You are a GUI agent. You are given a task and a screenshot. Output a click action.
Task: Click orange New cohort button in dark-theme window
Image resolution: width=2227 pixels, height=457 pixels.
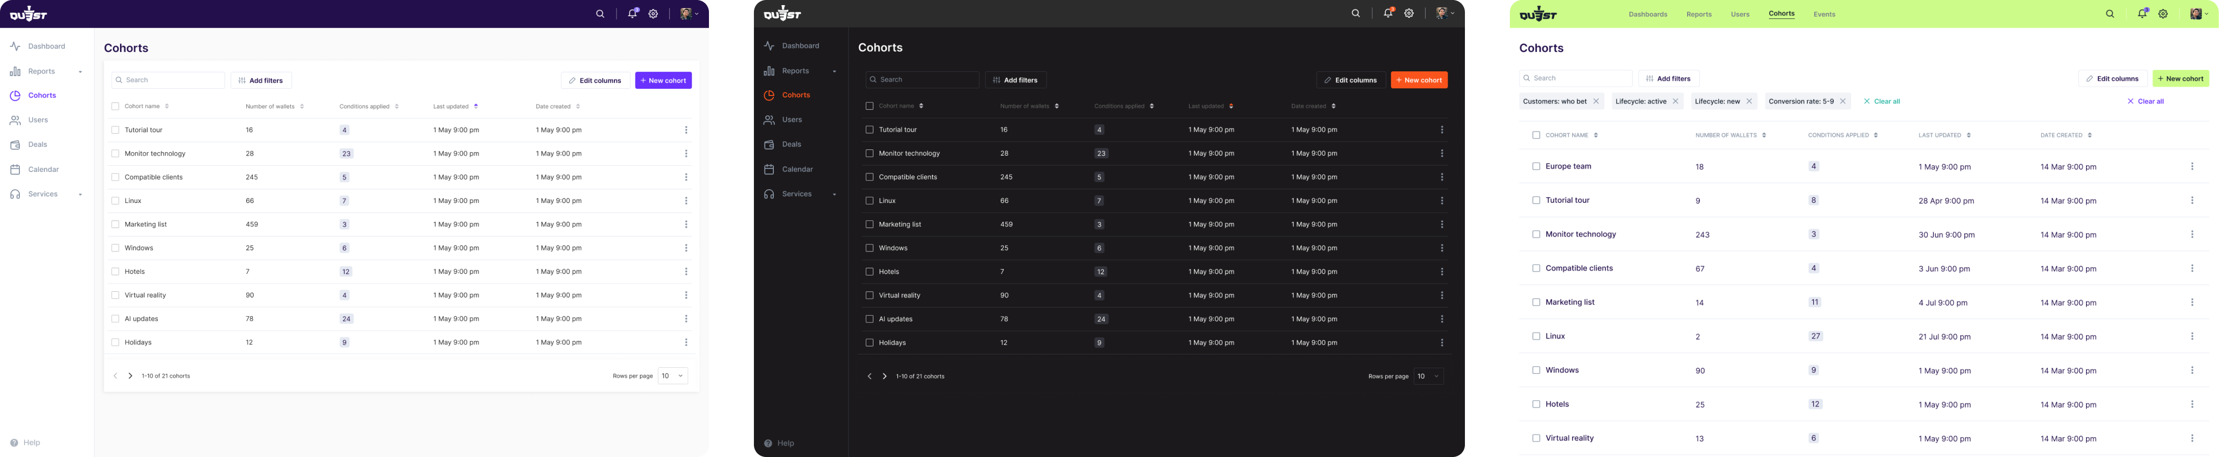click(1418, 81)
